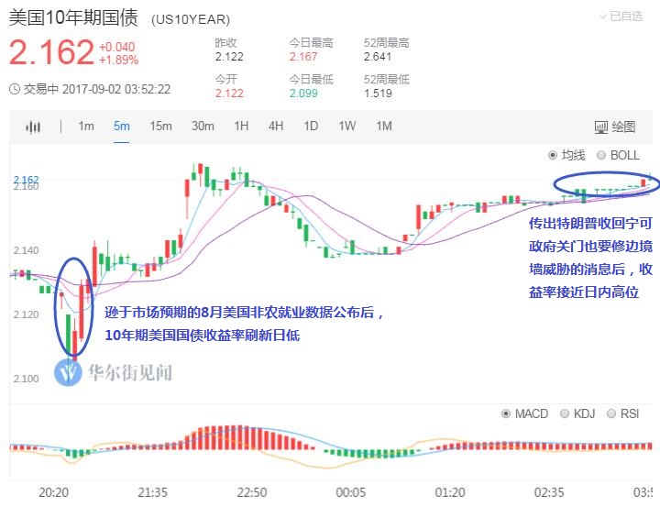Screen dimensions: 660x518
Task: Click the current yield 2.162
Action: [x=51, y=52]
